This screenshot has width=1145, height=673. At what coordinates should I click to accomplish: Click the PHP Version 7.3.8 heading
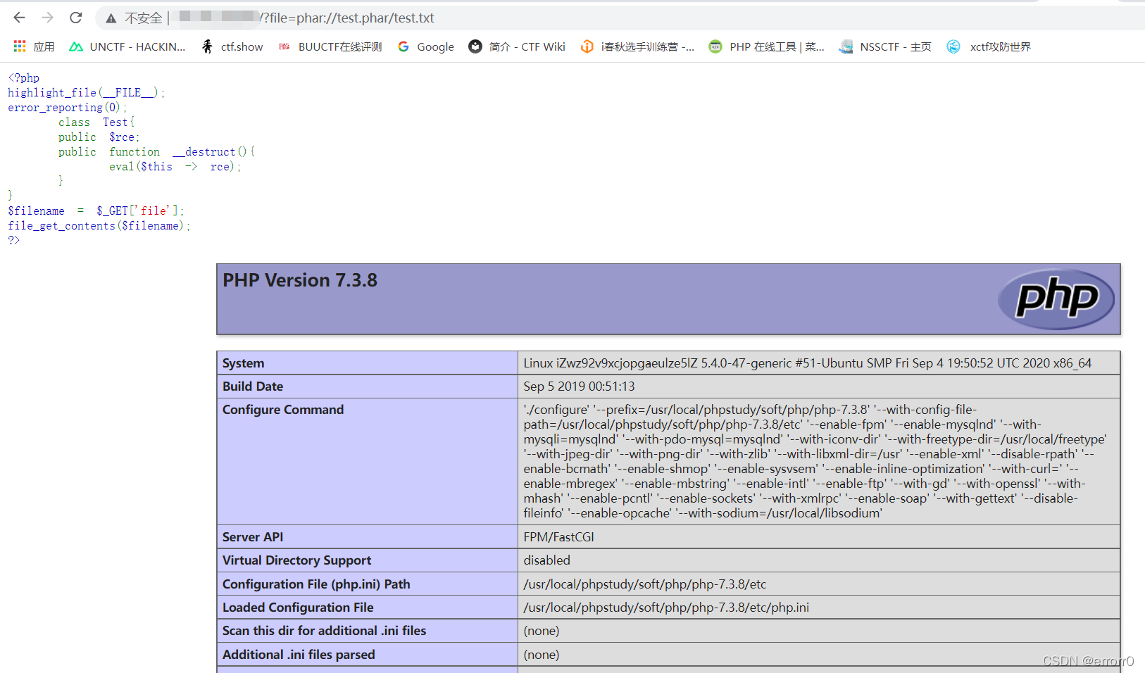299,279
